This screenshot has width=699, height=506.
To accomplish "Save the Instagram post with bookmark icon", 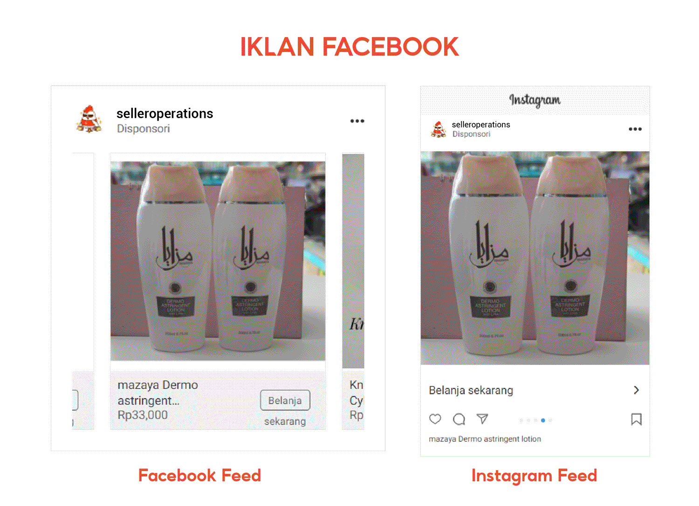I will 636,419.
